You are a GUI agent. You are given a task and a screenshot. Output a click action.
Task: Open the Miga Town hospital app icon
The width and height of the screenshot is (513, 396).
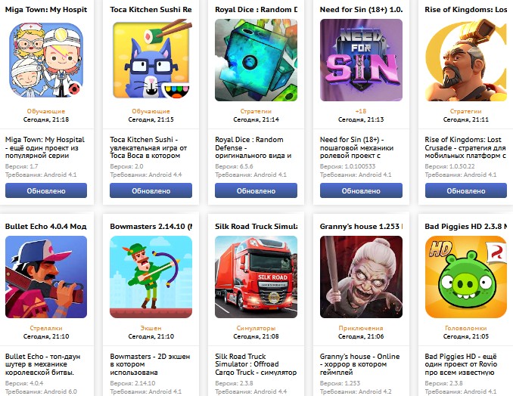(46, 60)
